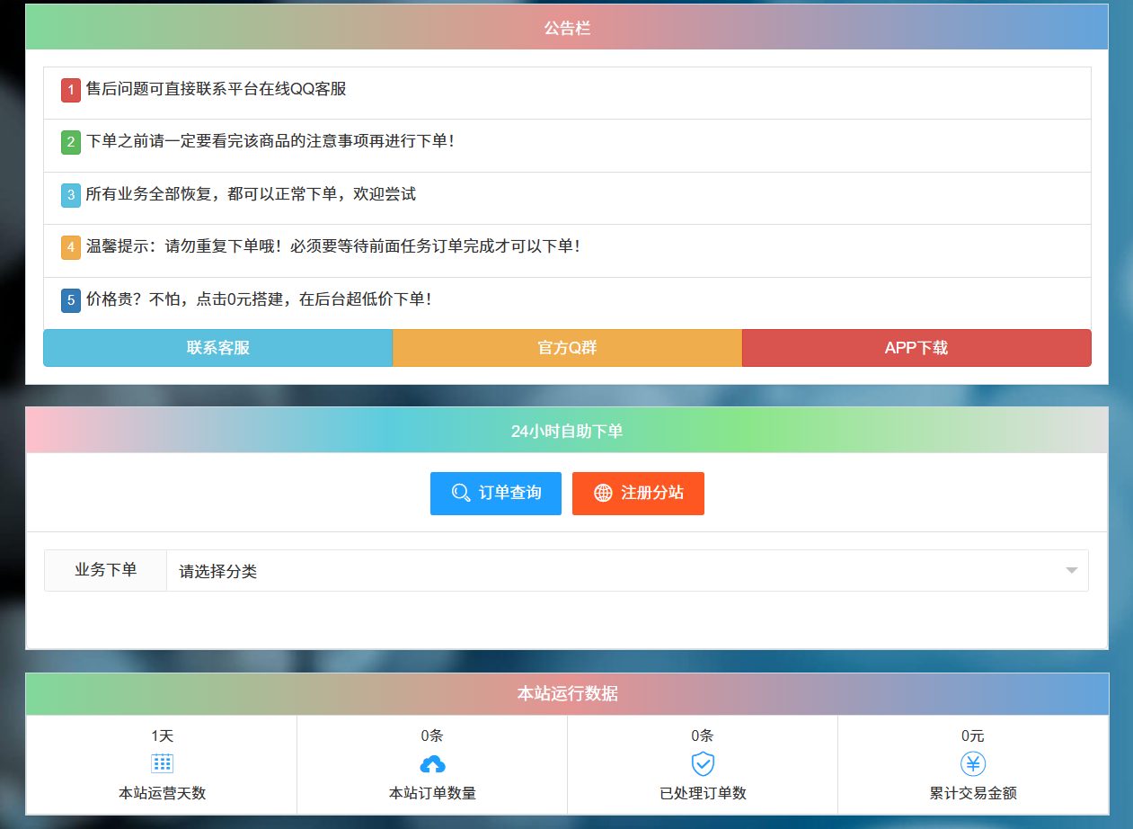Click the 1天 value
Screen dimensions: 1133x829
point(163,735)
